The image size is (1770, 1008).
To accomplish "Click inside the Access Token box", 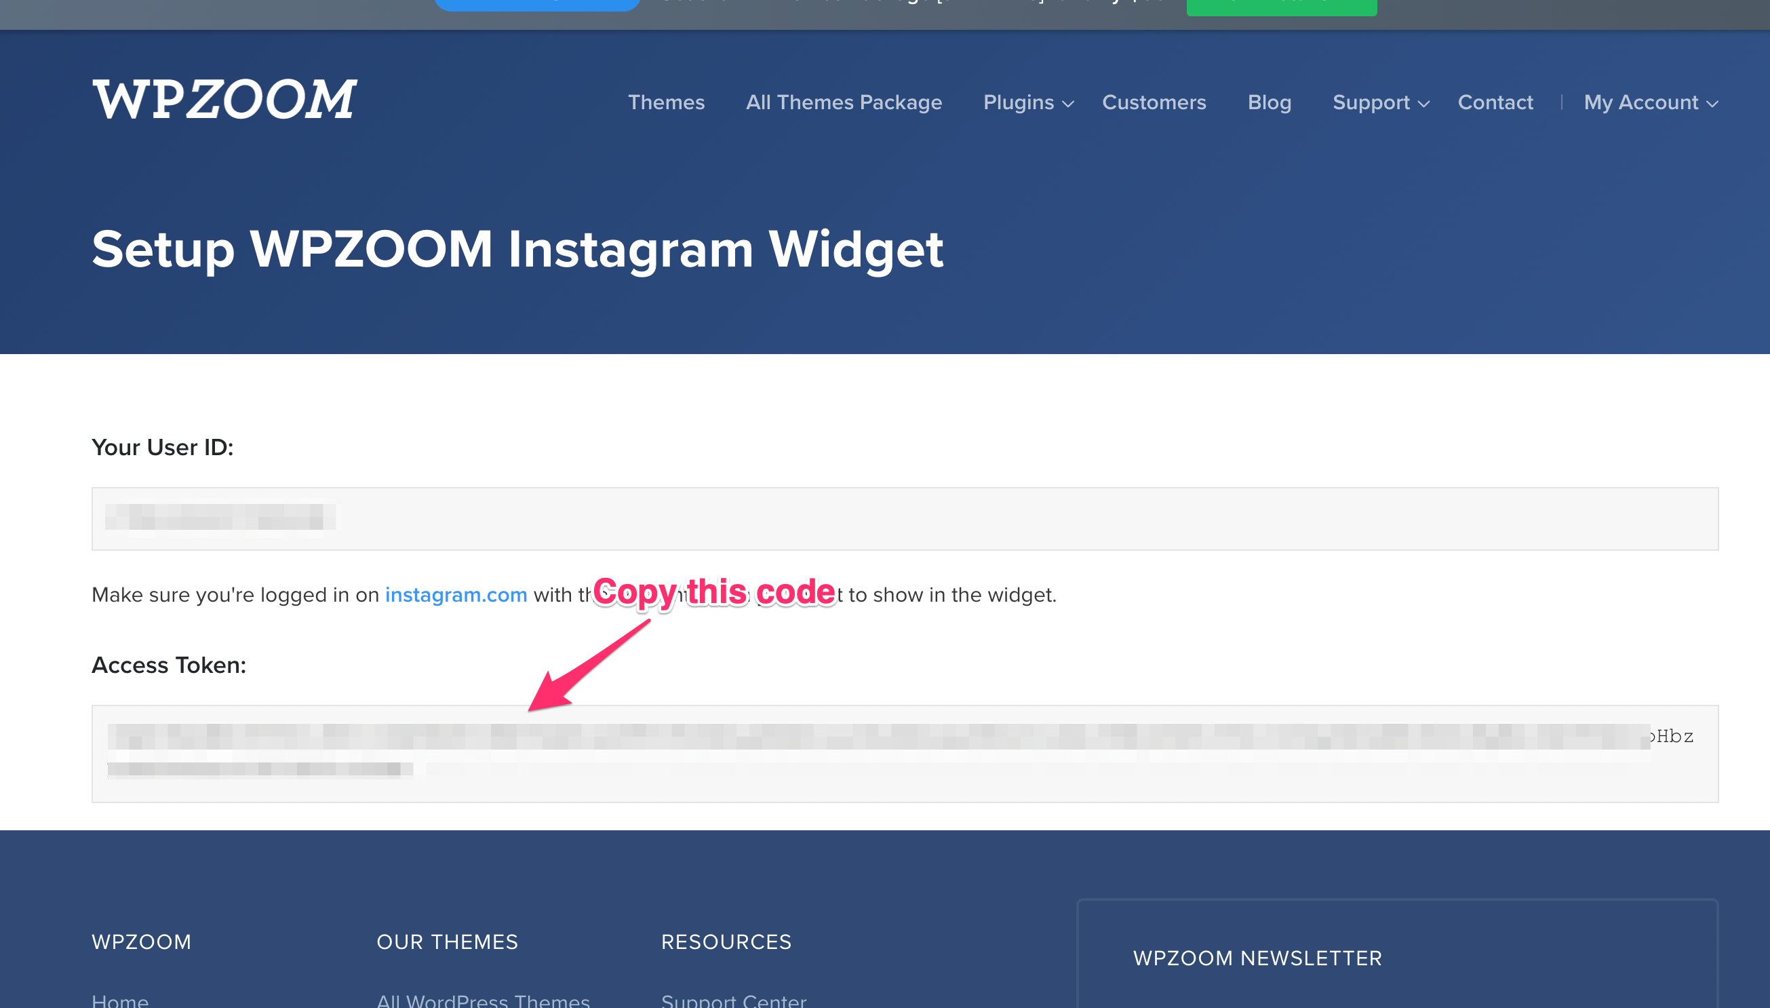I will (905, 753).
